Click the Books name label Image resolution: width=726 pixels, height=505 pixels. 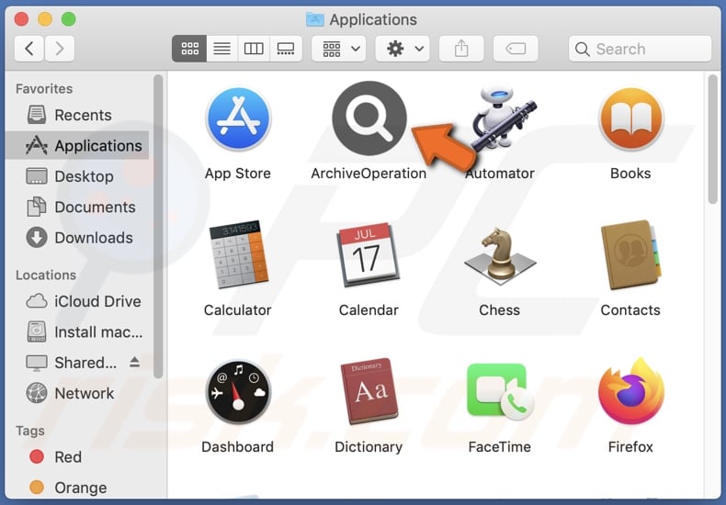point(630,174)
